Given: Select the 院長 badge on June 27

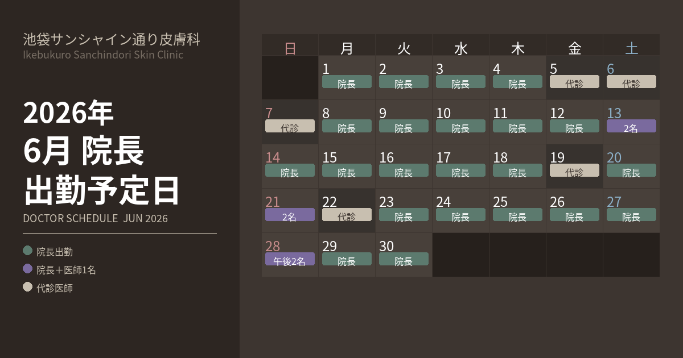Looking at the screenshot, I should [x=631, y=215].
